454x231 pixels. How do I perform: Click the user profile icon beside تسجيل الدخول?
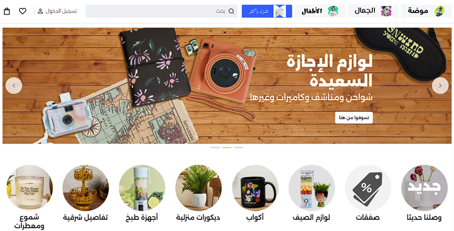point(41,11)
